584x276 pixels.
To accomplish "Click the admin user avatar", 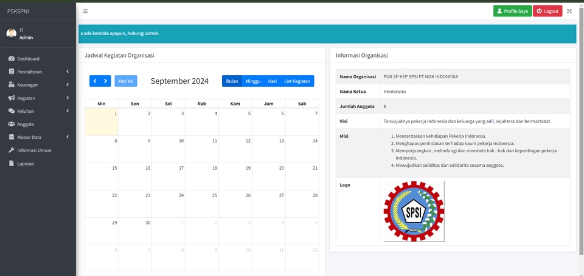I will pyautogui.click(x=12, y=34).
